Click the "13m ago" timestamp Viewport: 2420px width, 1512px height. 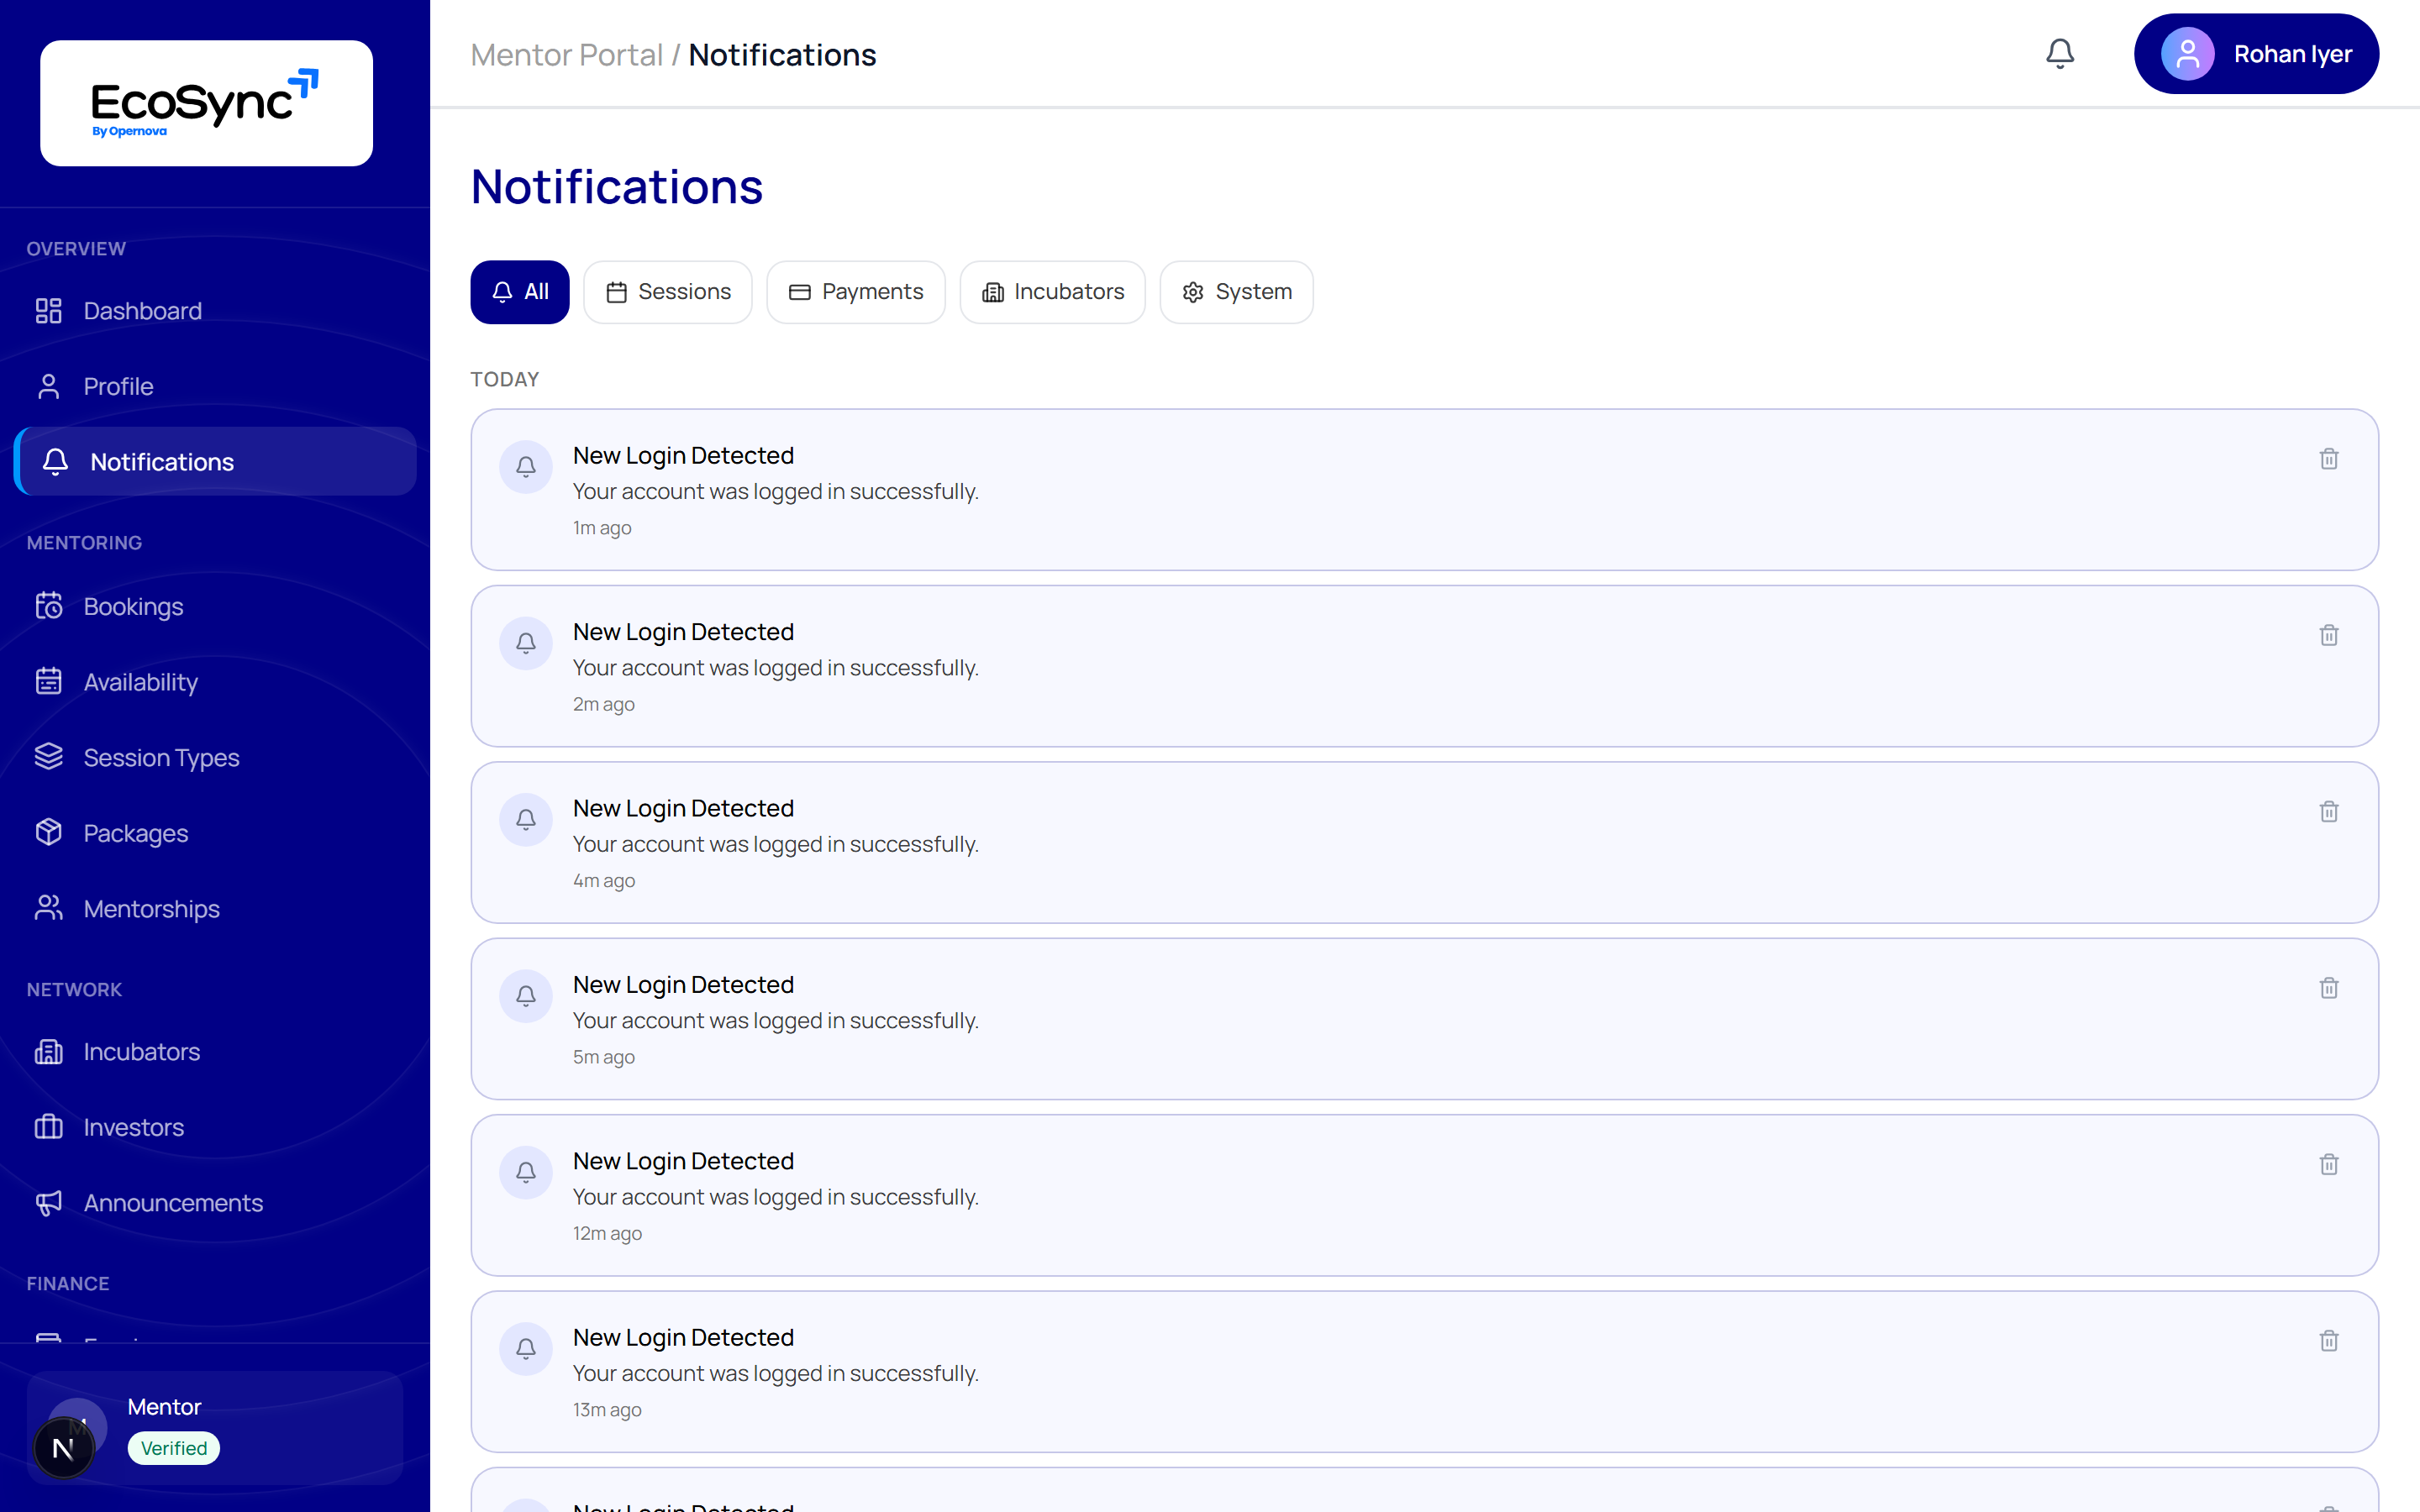(x=607, y=1410)
